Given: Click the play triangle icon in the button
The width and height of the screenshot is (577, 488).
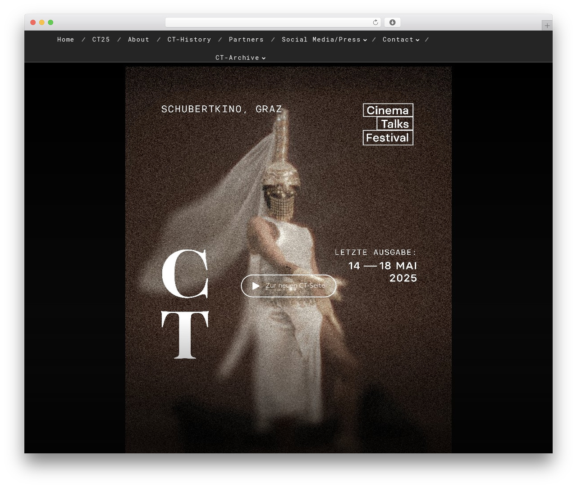Looking at the screenshot, I should coord(256,286).
